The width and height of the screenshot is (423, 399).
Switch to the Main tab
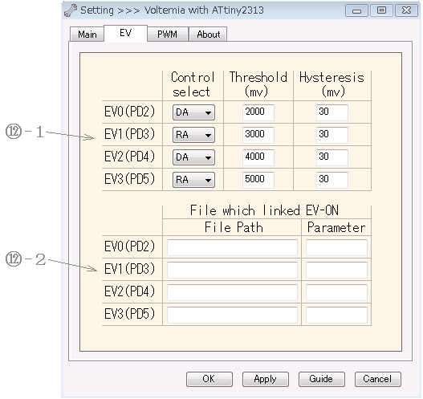click(x=87, y=35)
